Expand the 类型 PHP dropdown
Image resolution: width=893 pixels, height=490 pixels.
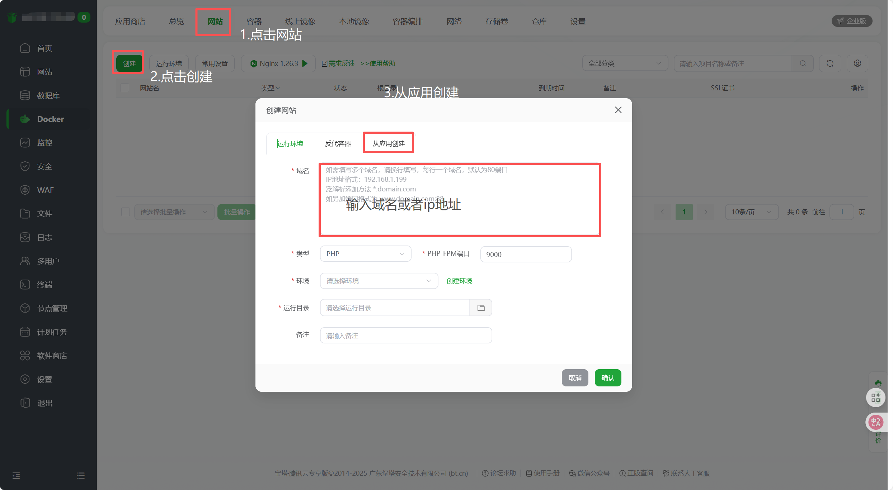pyautogui.click(x=365, y=254)
